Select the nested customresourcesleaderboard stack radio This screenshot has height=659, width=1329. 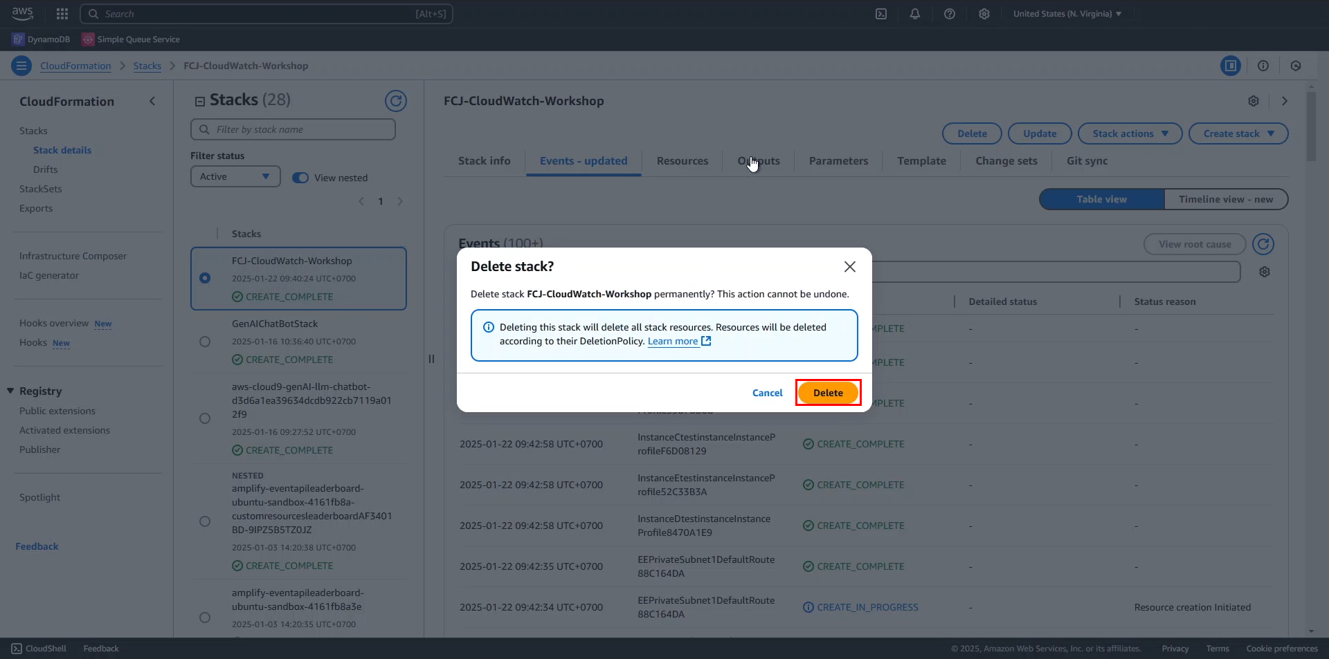click(205, 521)
